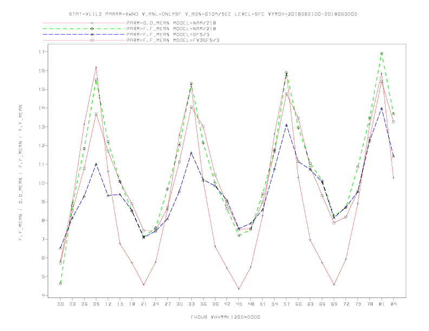Click y-axis tick label 14
The width and height of the screenshot is (429, 331).
pos(42,108)
